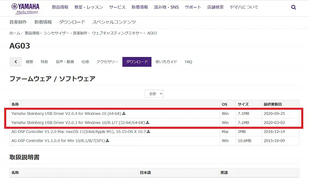Open 製品情報 in top navigation
Image resolution: width=309 pixels, height=178 pixels.
(60, 7)
